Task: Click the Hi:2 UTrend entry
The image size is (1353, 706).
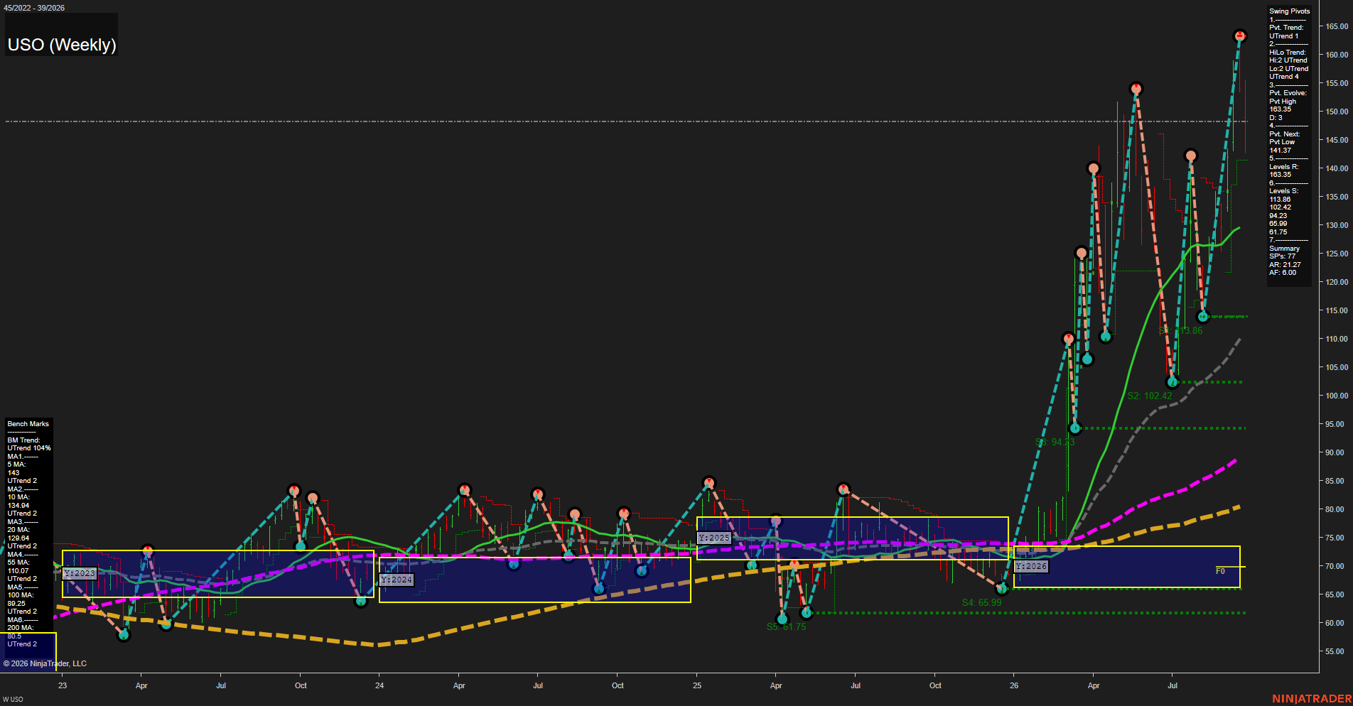Action: [1288, 60]
